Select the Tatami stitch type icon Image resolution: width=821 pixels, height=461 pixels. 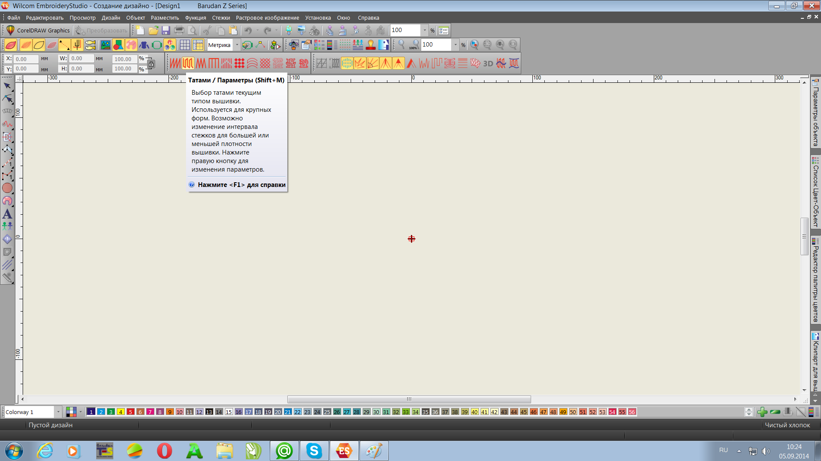tap(188, 64)
